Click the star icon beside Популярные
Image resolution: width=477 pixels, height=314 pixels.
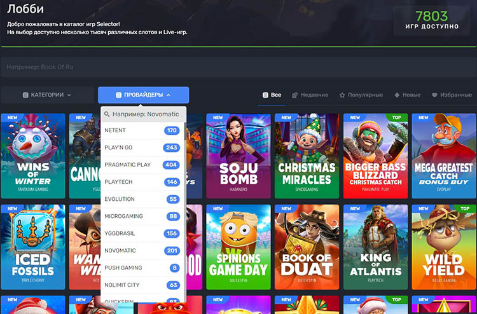coord(342,95)
